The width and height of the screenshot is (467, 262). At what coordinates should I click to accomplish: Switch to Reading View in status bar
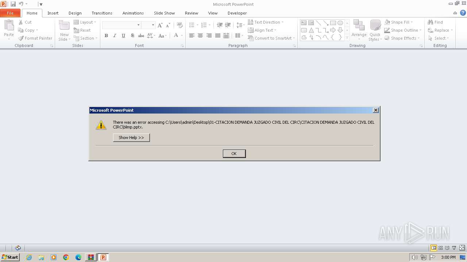tap(447, 248)
